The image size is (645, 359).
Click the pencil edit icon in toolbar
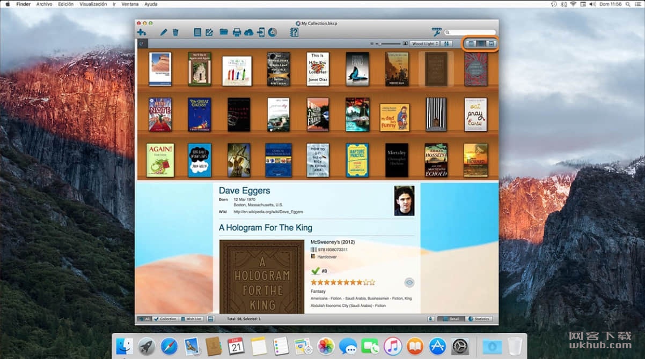(164, 33)
